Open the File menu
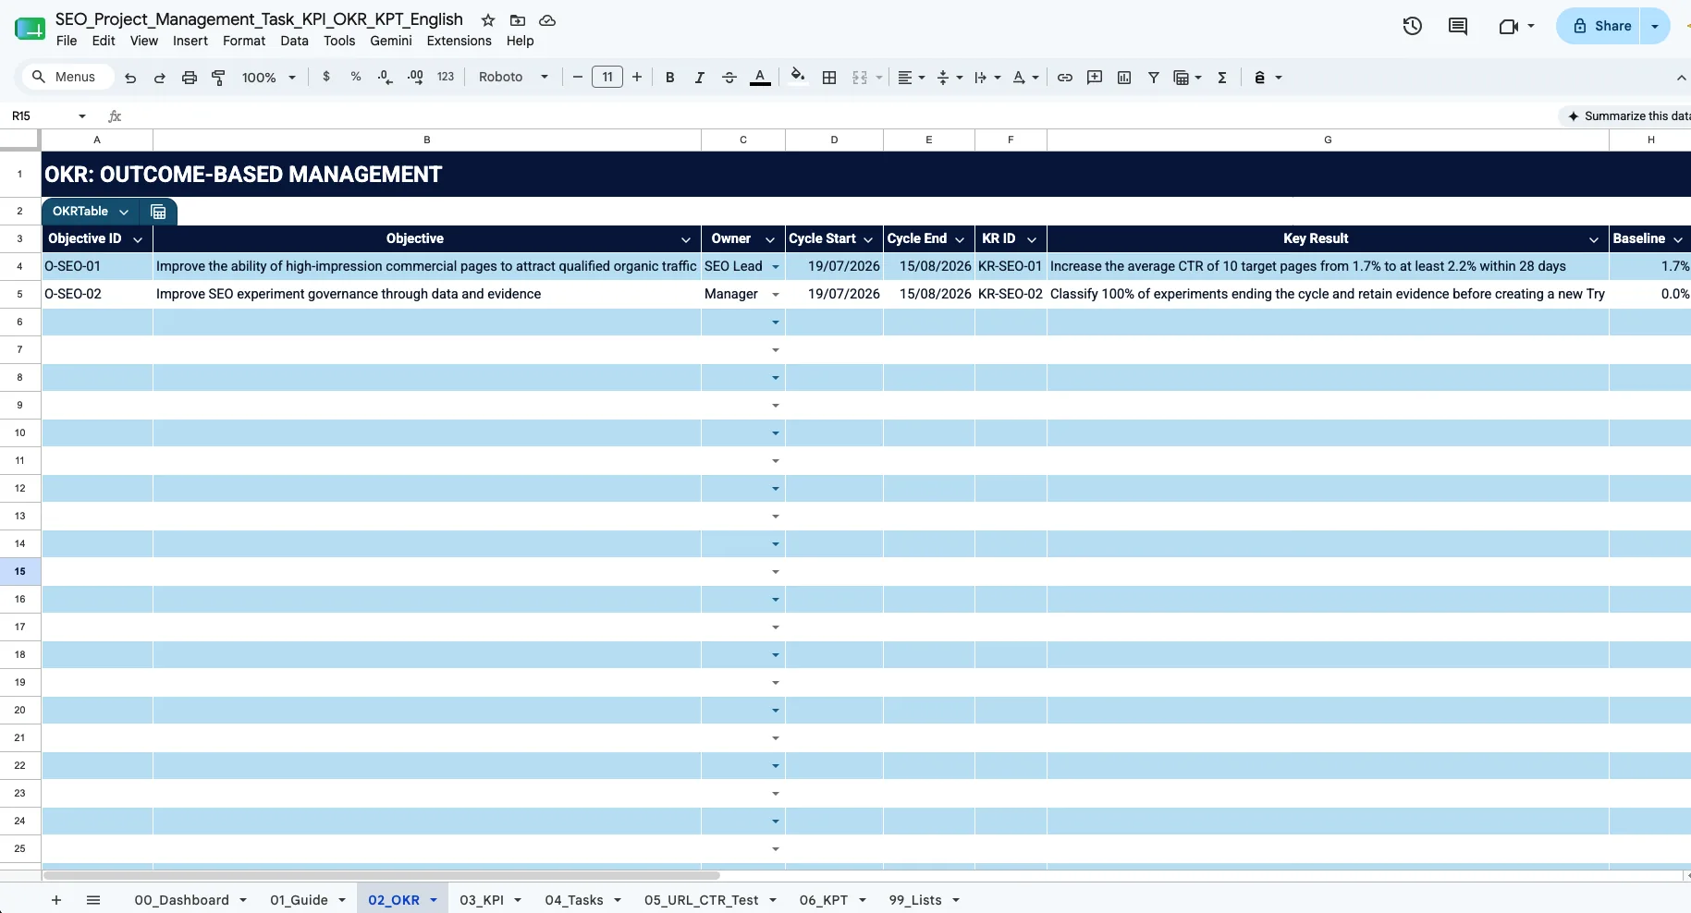The height and width of the screenshot is (913, 1691). click(x=67, y=41)
